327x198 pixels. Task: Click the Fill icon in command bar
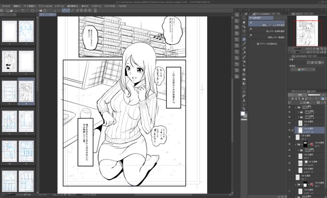(x=41, y=11)
